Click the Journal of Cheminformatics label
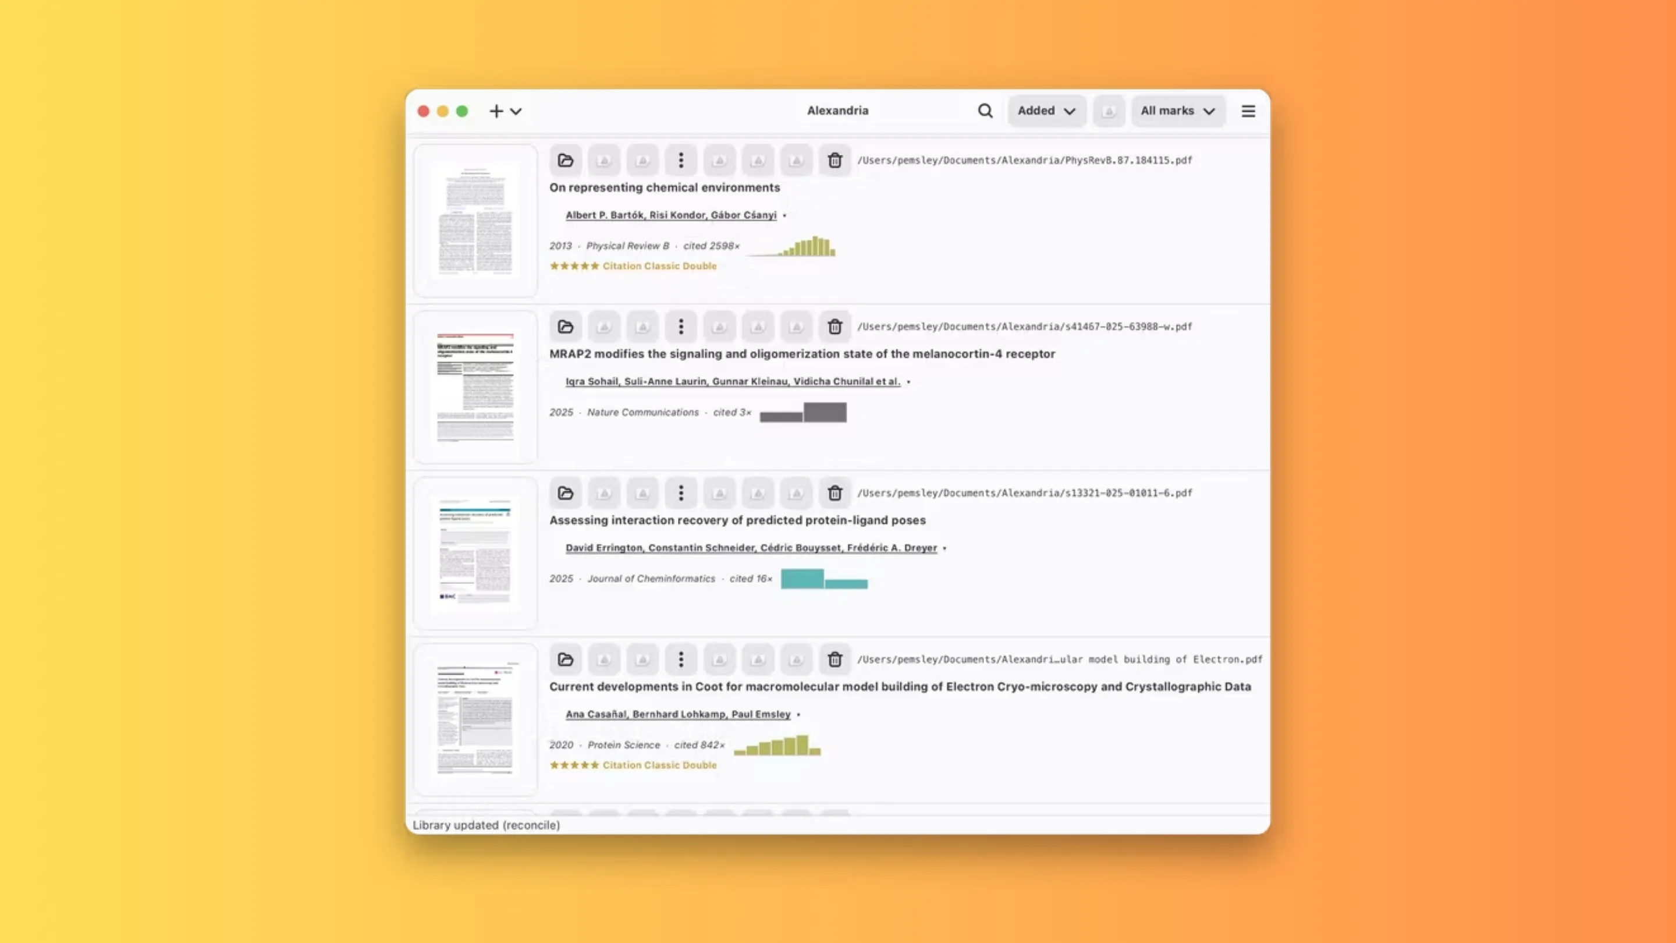The image size is (1676, 943). (651, 579)
